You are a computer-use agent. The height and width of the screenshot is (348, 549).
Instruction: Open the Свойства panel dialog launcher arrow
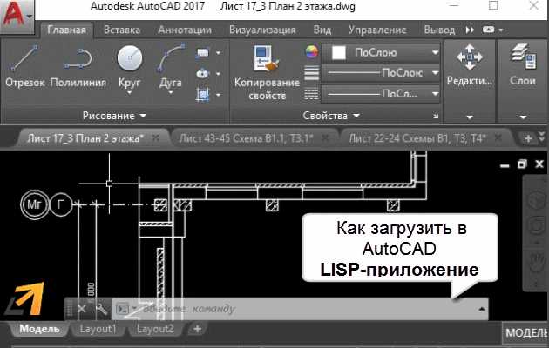(436, 116)
